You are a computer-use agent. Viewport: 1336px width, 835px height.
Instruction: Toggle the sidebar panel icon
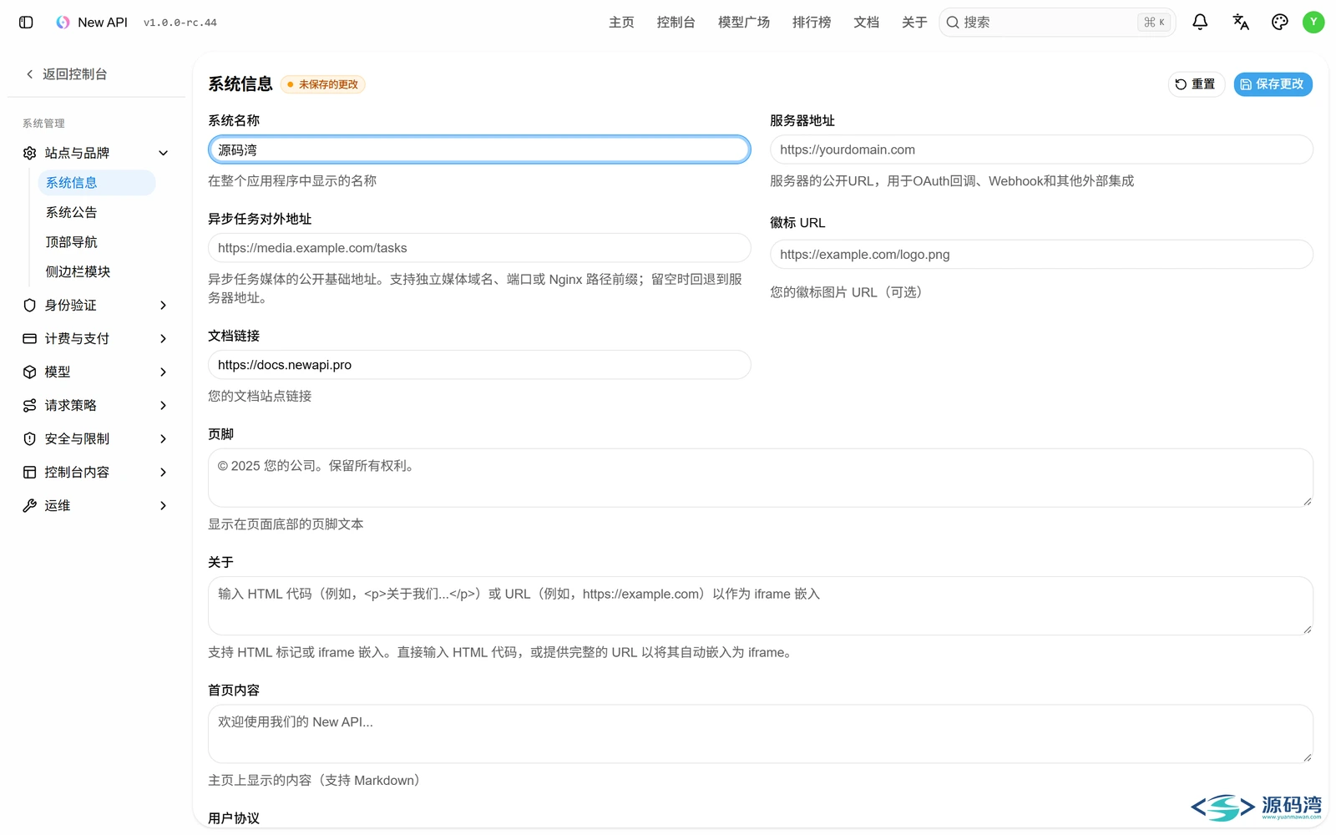pos(26,23)
